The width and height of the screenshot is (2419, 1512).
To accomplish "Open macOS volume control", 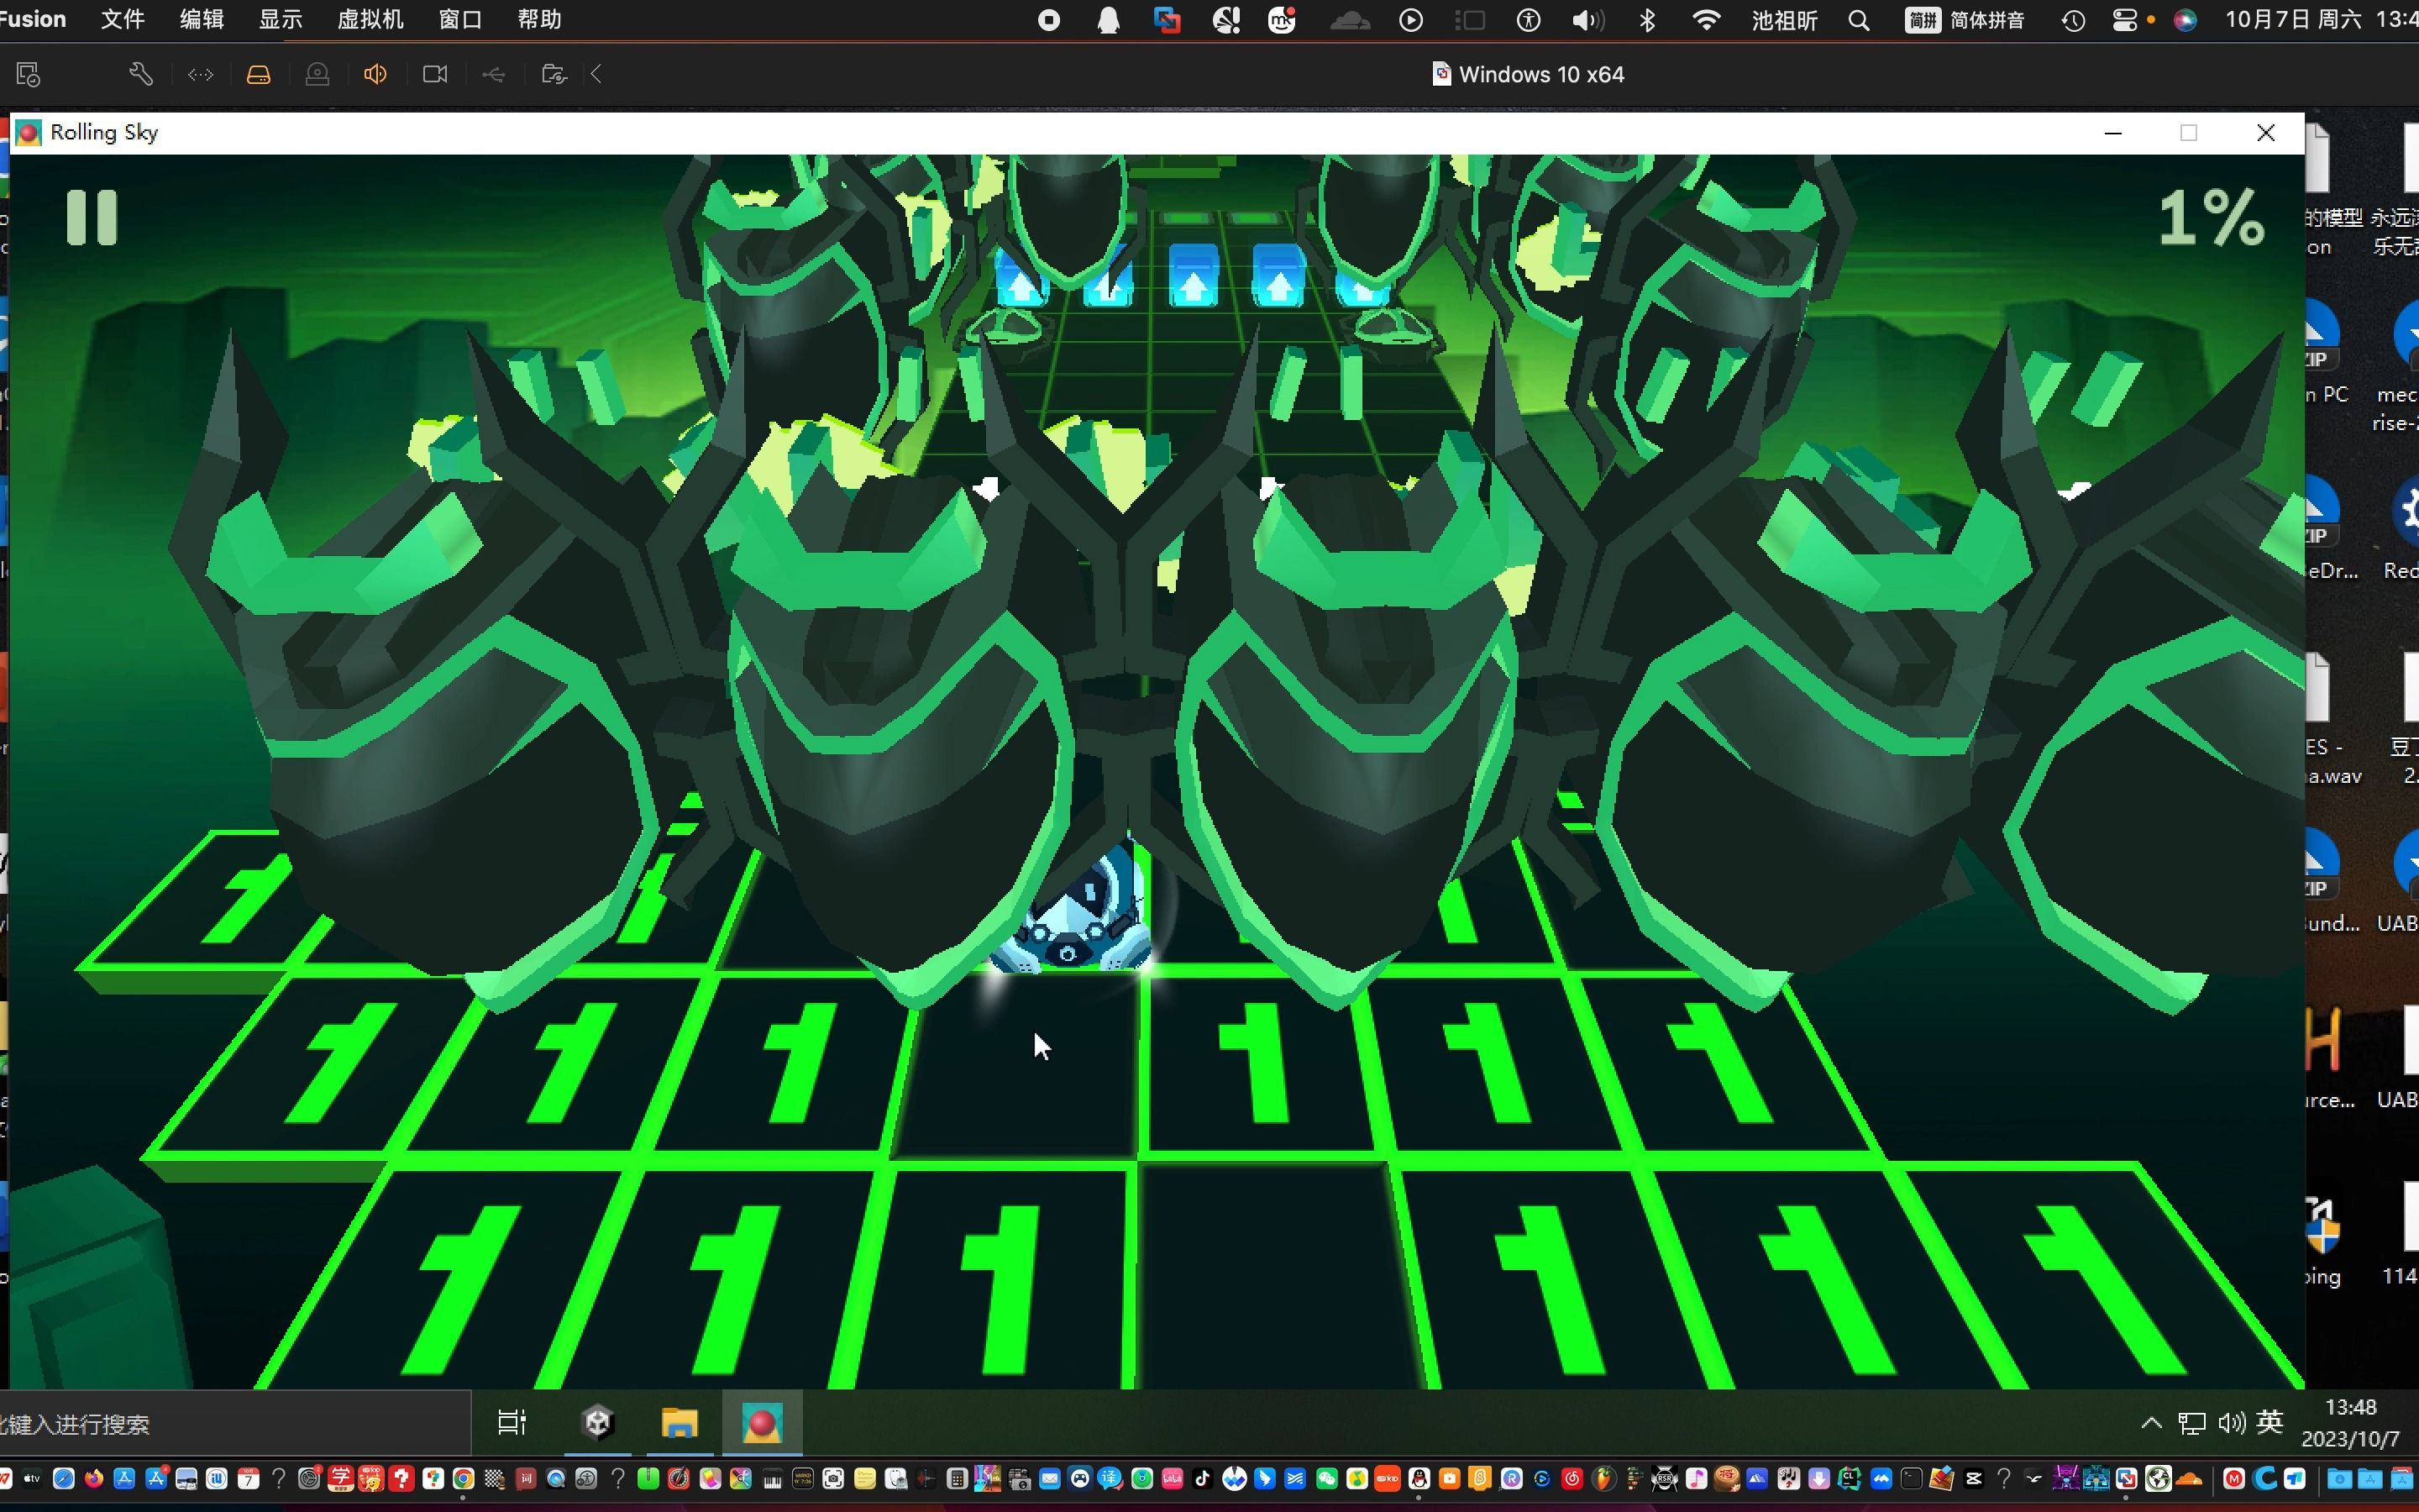I will [x=1587, y=20].
